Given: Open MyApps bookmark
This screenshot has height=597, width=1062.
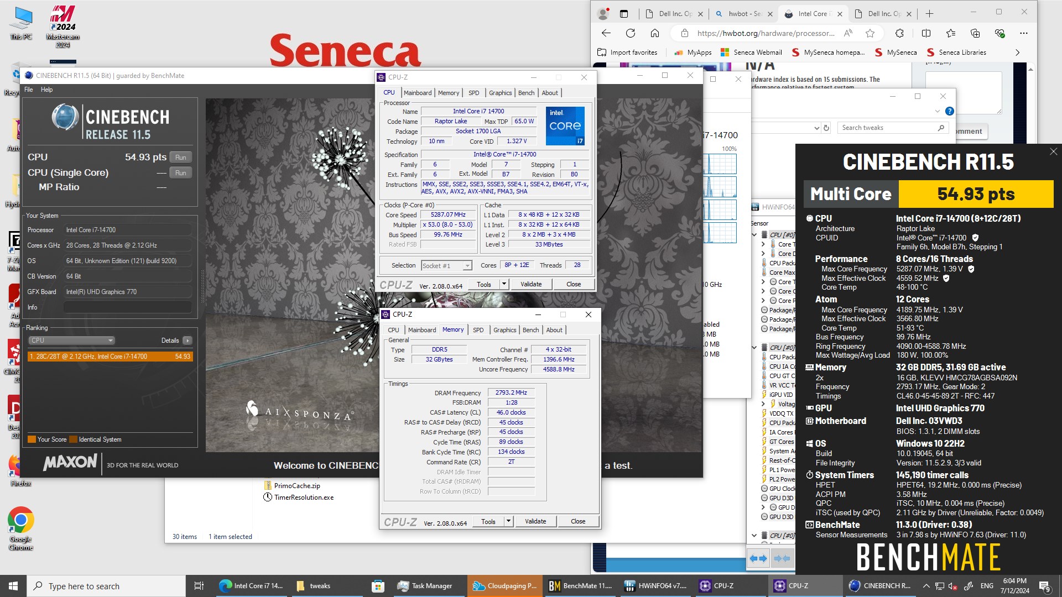Looking at the screenshot, I should tap(693, 53).
